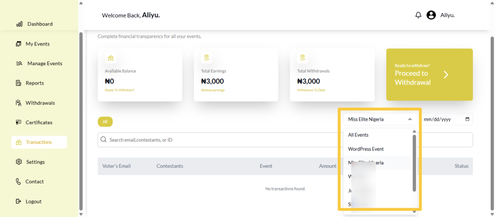495x217 pixels.
Task: Select All Events from dropdown list
Action: tap(358, 135)
